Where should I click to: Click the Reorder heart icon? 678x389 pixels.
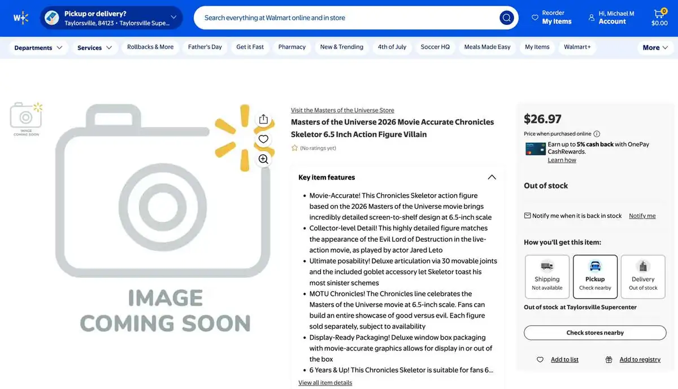coord(535,18)
